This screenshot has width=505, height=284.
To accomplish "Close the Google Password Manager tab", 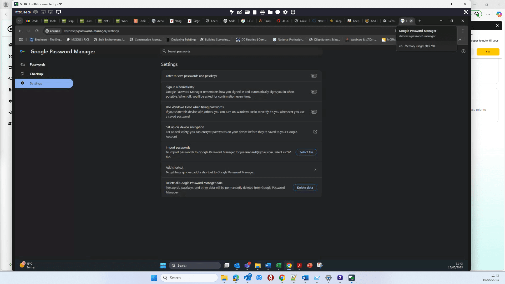I will point(411,21).
